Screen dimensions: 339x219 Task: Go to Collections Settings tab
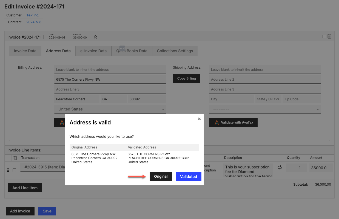[175, 51]
